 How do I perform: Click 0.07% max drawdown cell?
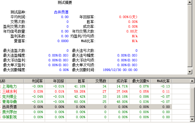coord(144,86)
